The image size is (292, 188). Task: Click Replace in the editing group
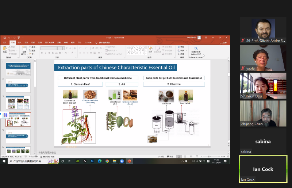tap(181, 50)
